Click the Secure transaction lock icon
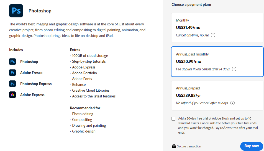The width and height of the screenshot is (264, 151). 174,146
